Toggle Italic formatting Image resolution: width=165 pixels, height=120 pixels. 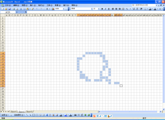coord(106,9)
